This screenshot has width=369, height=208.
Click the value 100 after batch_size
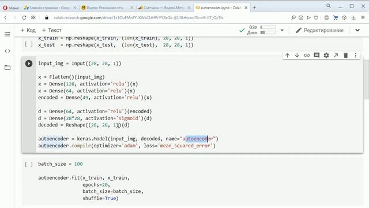pos(78,164)
